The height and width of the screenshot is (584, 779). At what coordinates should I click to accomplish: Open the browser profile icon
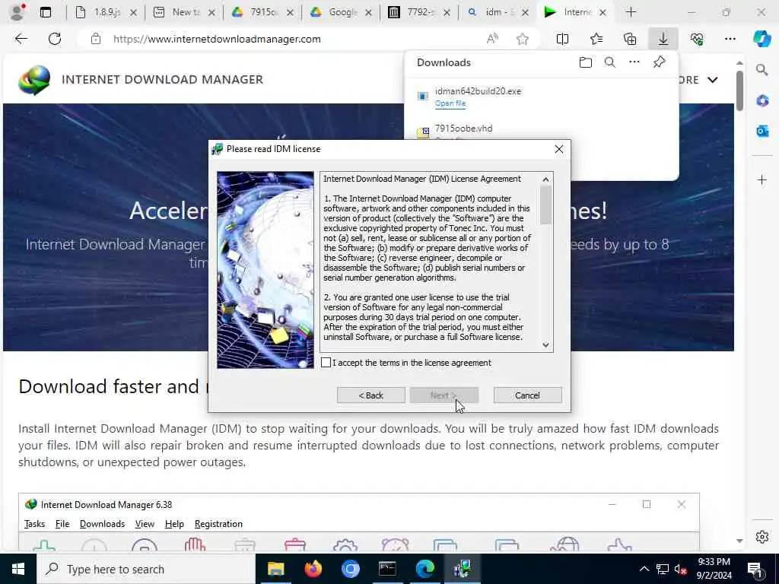[17, 12]
